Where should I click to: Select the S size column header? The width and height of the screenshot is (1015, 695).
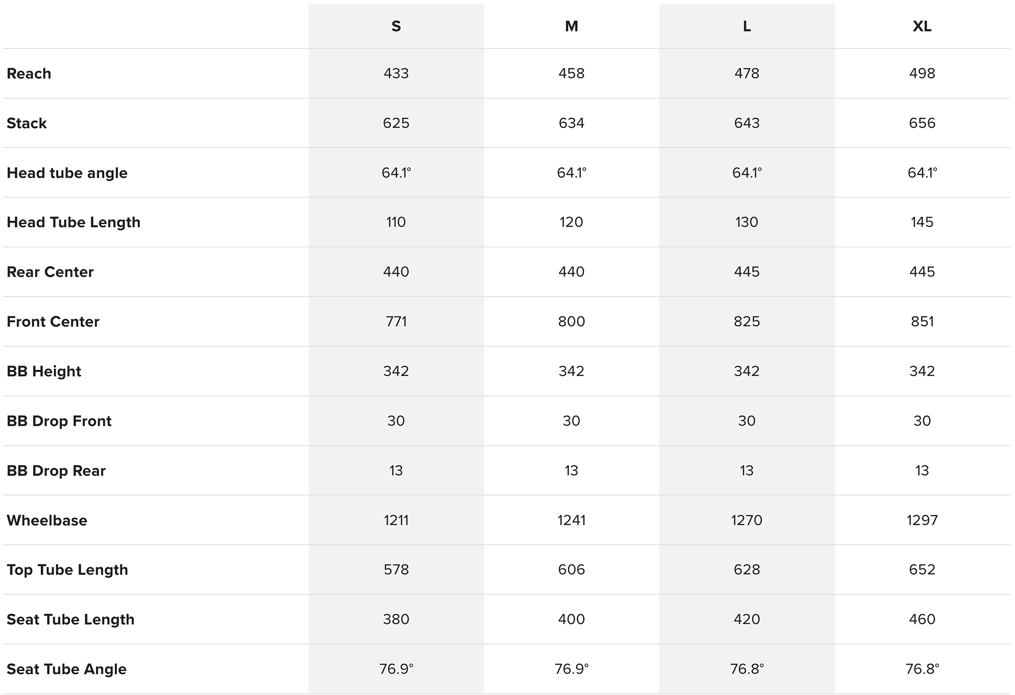(396, 26)
